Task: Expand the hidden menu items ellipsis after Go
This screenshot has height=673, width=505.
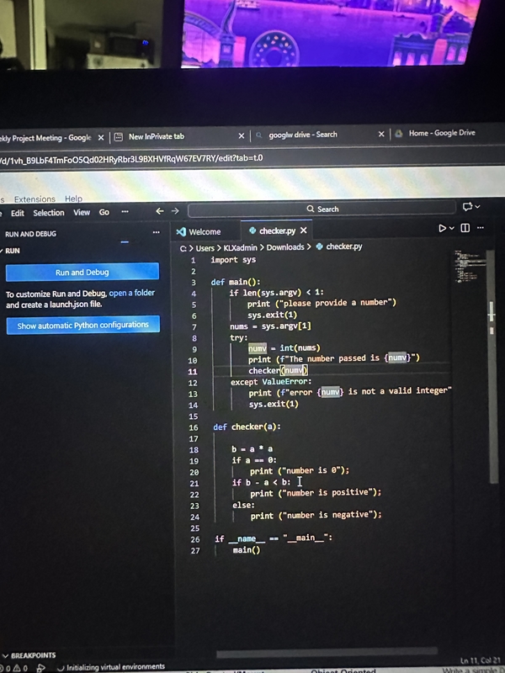Action: pos(125,212)
